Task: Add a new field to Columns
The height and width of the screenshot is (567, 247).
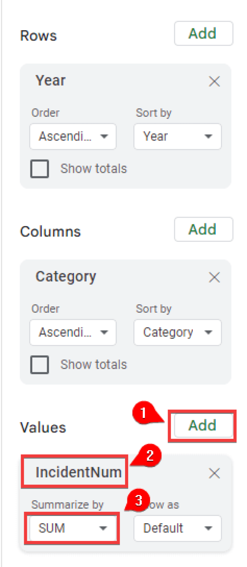Action: click(203, 229)
